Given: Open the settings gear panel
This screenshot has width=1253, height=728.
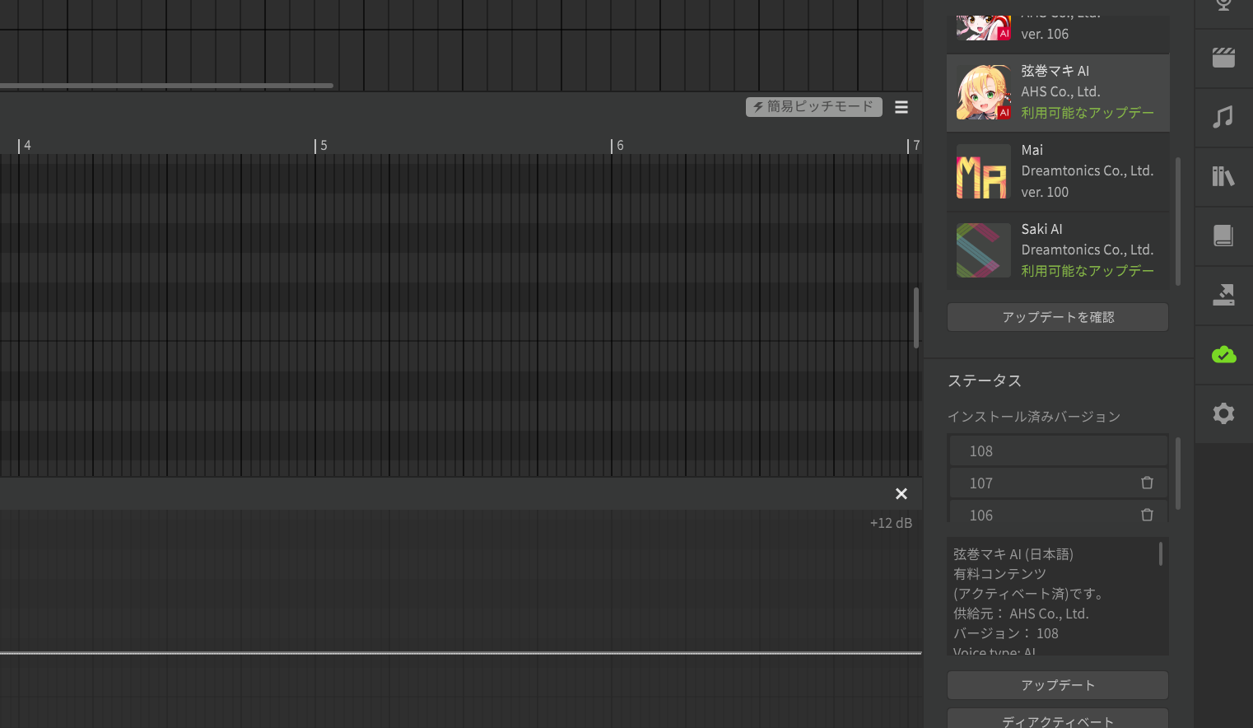Looking at the screenshot, I should coord(1223,413).
